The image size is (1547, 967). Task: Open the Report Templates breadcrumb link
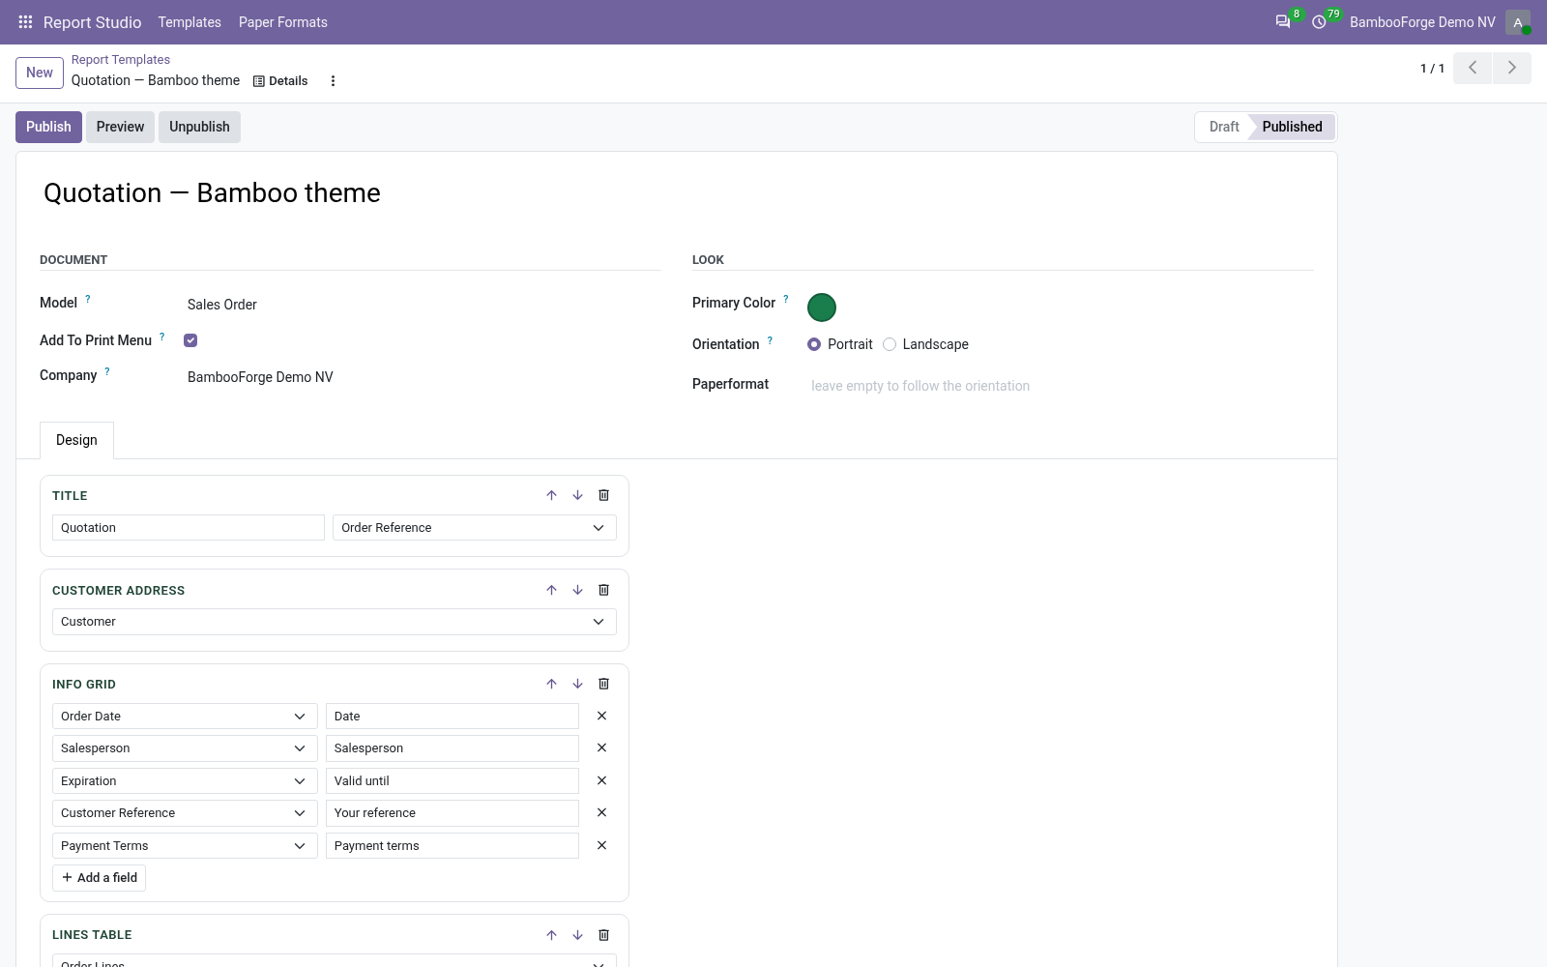pos(121,60)
